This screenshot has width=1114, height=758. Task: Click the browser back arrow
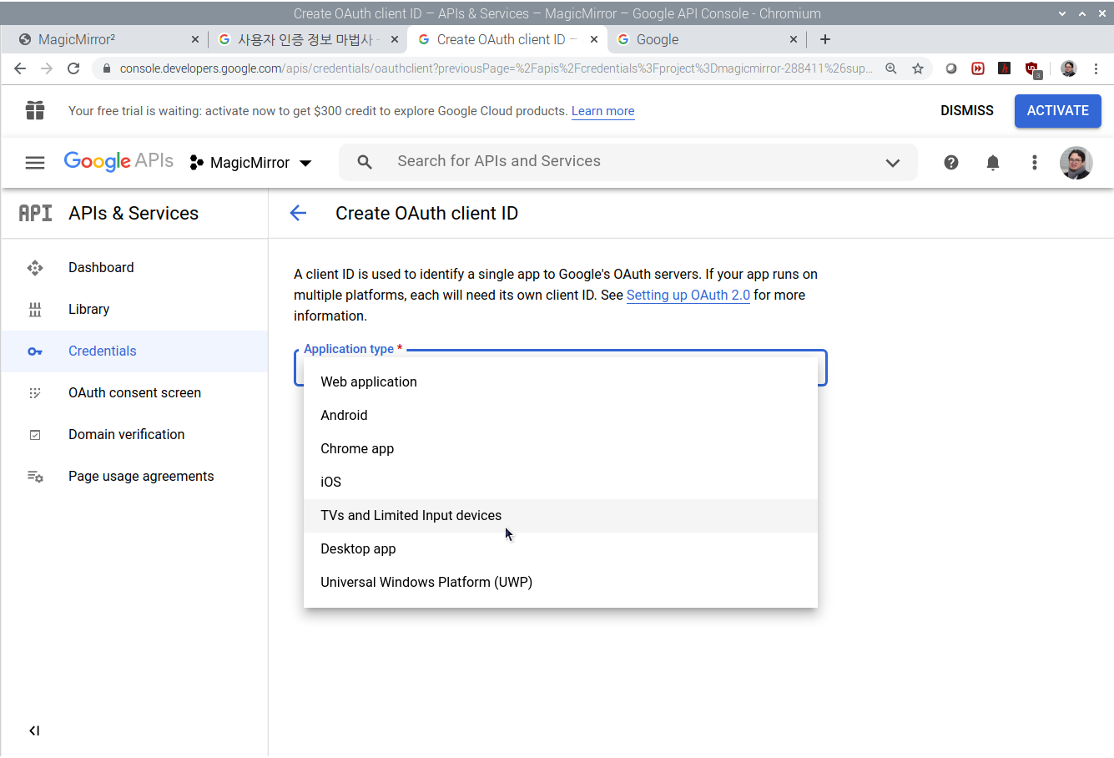[20, 68]
